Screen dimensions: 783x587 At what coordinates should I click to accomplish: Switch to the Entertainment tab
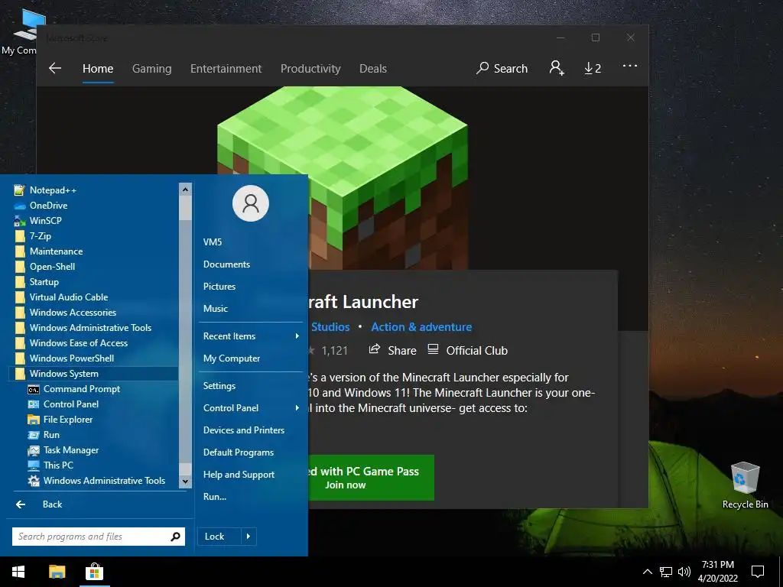[x=226, y=69]
